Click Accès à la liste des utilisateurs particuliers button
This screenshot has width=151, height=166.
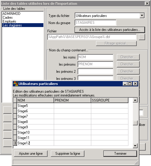coord(110,30)
